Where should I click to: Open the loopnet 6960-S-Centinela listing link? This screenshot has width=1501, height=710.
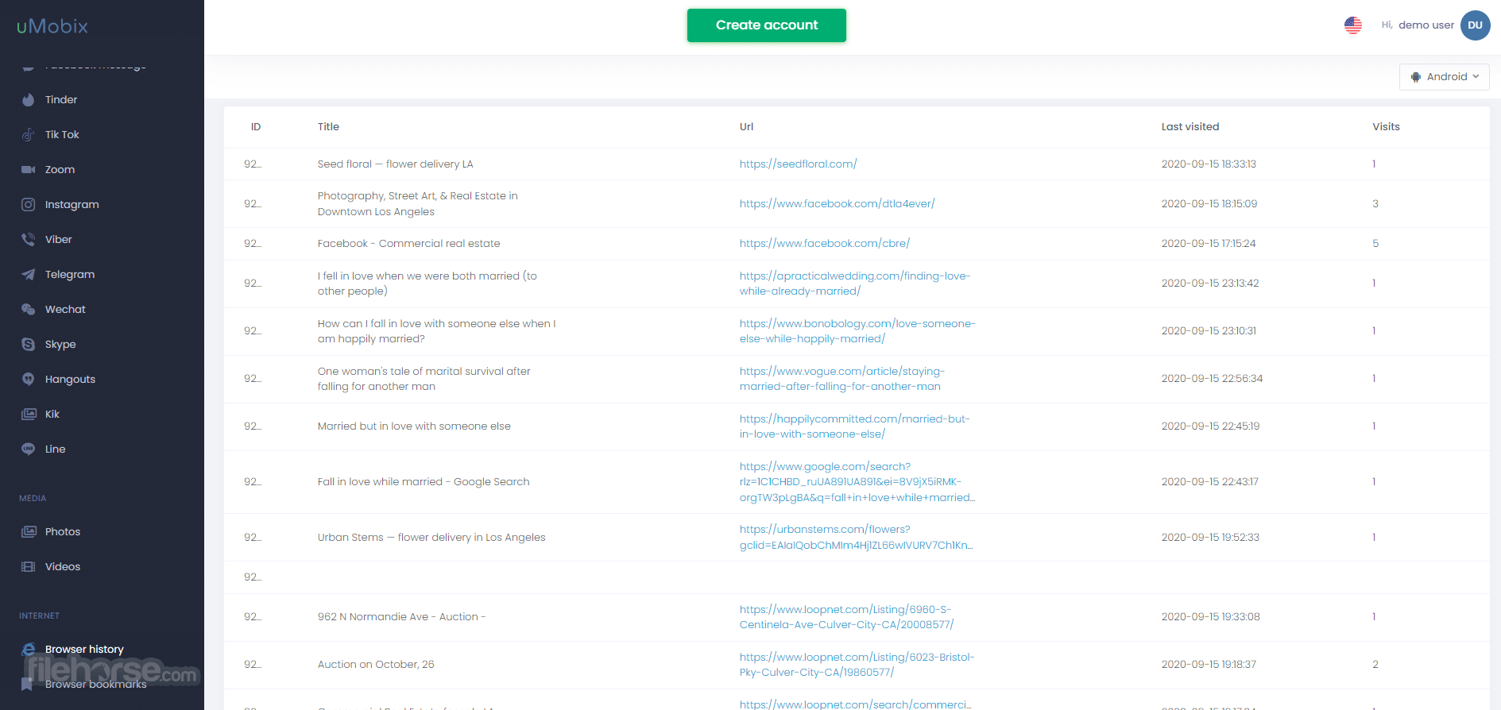pos(847,617)
